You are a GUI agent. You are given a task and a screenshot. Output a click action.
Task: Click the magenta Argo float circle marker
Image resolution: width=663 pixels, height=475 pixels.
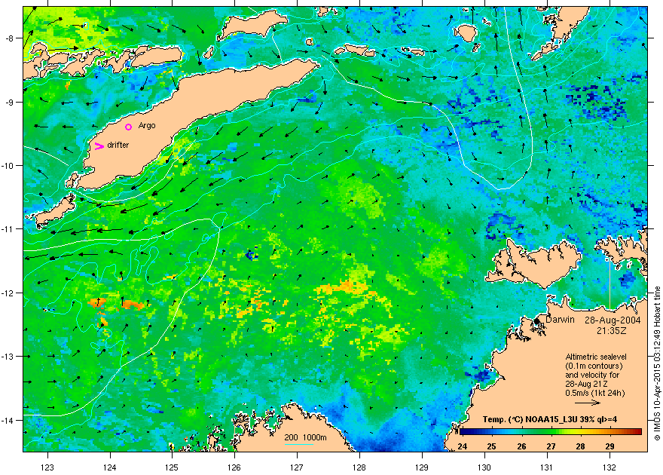129,127
